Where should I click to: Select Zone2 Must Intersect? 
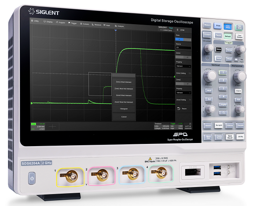(x=124, y=95)
